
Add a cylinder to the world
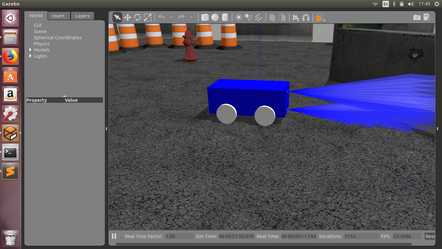225,17
